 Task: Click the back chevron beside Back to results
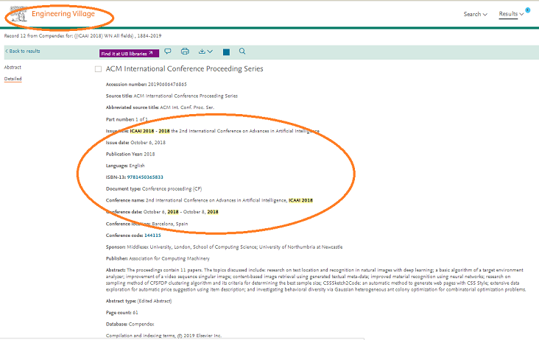7,52
